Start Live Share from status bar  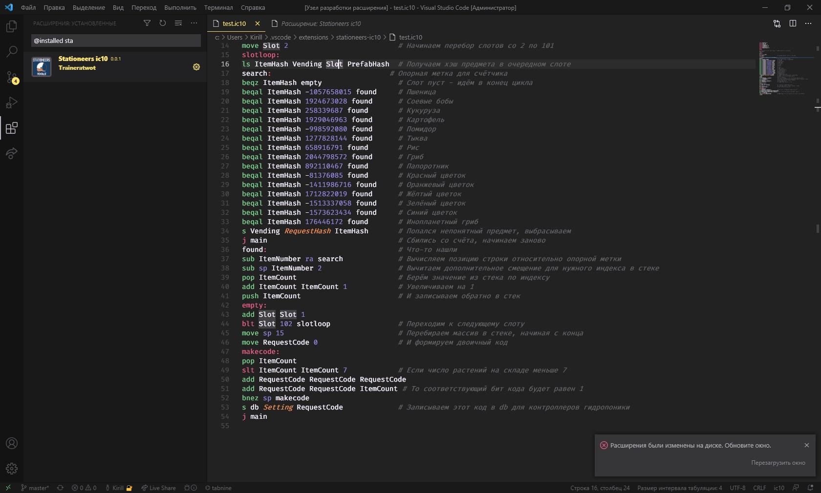[x=158, y=488]
